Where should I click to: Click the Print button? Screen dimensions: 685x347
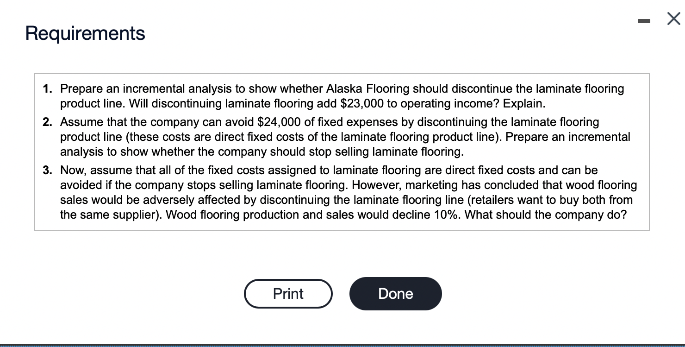click(288, 293)
